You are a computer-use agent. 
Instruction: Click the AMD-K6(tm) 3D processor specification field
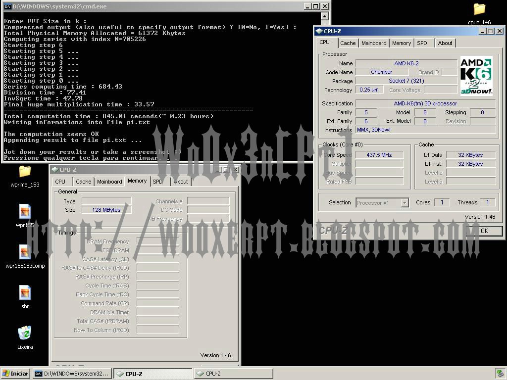coord(425,103)
